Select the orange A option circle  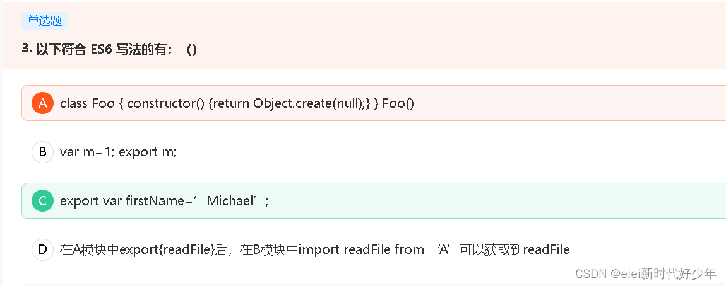[42, 103]
